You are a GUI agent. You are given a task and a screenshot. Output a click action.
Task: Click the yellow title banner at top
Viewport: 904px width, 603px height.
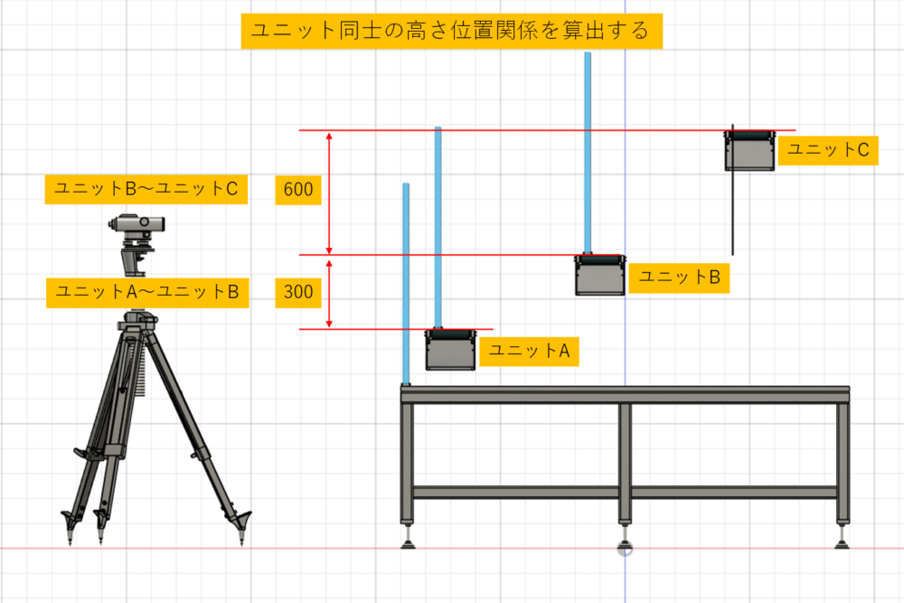[x=450, y=31]
